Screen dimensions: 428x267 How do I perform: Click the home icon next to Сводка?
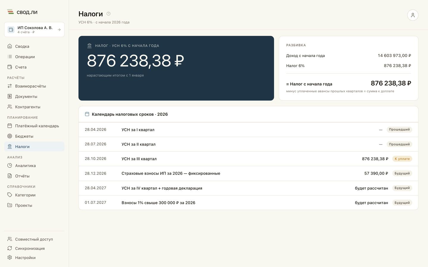click(10, 46)
